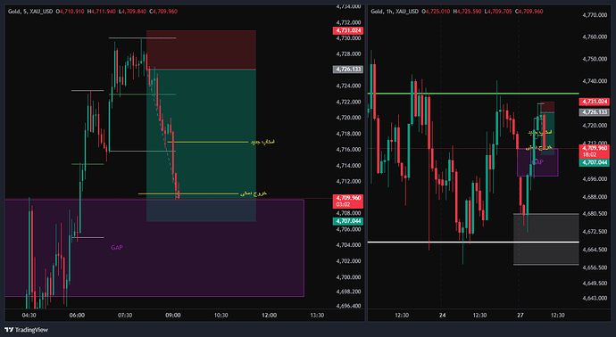
Task: Click the 4,722.000 price axis tick
Action: pos(348,102)
